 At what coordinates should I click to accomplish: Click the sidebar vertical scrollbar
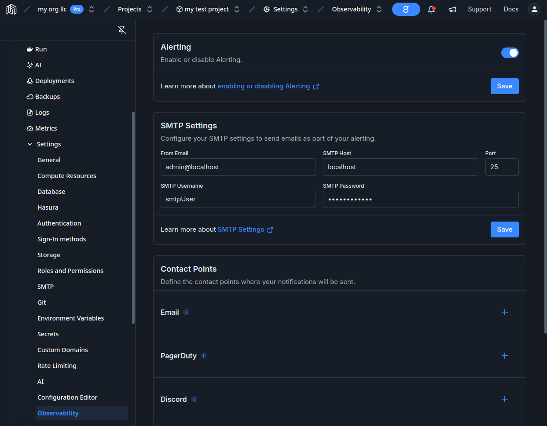point(133,218)
